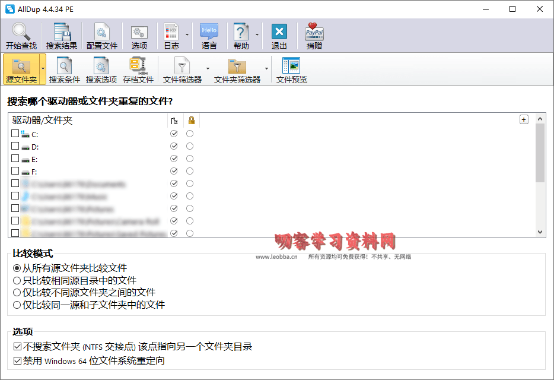Check the C: drive checkbox

pyautogui.click(x=15, y=134)
